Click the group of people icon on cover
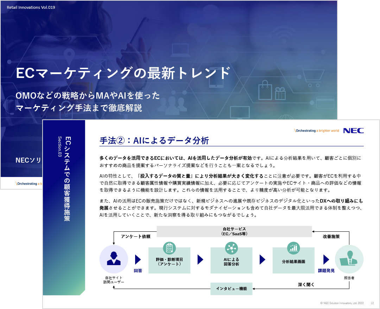Image resolution: width=380 pixels, height=309 pixels. [x=172, y=105]
